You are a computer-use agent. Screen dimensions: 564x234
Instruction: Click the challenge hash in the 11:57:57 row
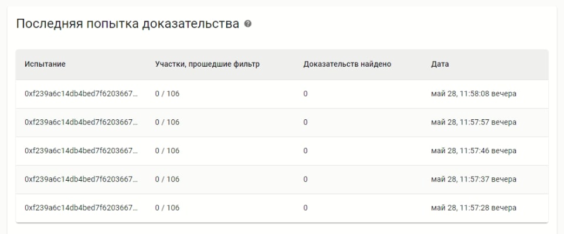pos(81,122)
